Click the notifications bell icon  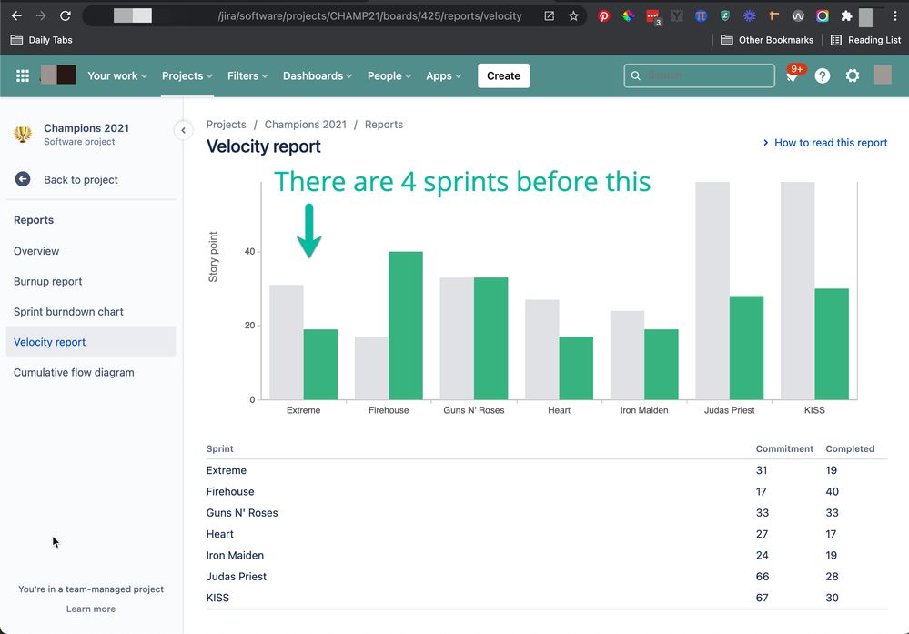791,75
